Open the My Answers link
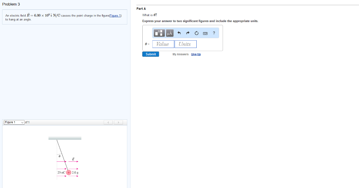Viewport: 359px width, 188px height. 181,54
